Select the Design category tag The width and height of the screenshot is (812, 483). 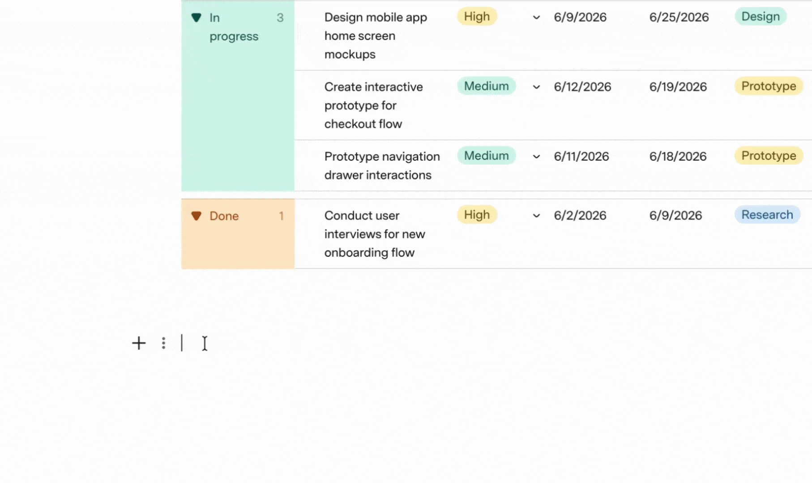coord(761,17)
